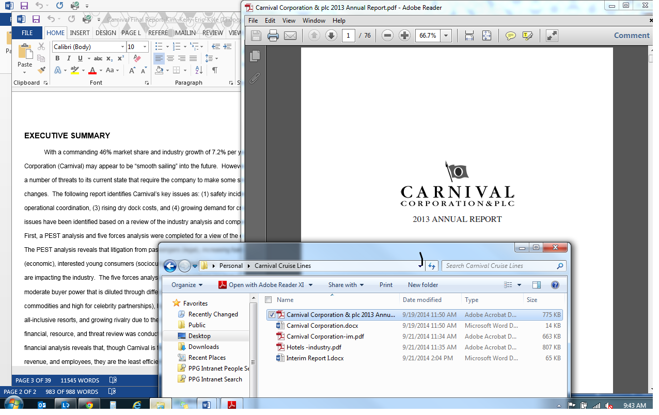This screenshot has height=415, width=659.
Task: Expand the Paste options arrow in Word
Action: 25,72
